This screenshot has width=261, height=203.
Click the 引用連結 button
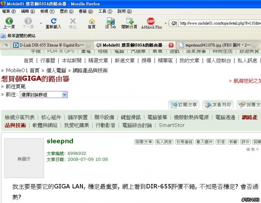coord(184,142)
